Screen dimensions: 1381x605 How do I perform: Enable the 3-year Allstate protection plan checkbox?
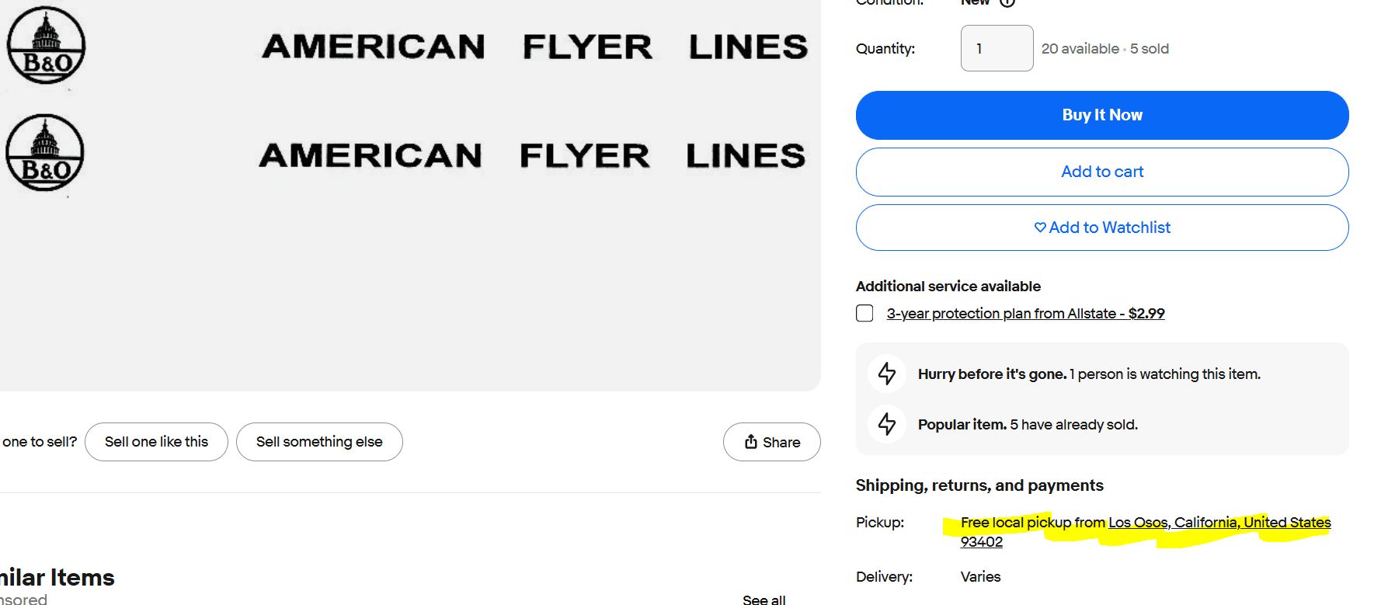click(864, 313)
